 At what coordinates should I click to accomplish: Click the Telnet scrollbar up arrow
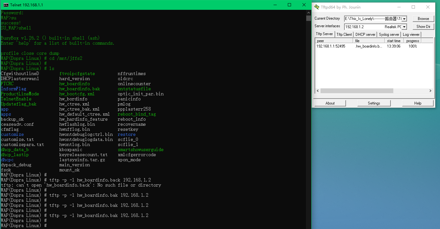[x=308, y=12]
